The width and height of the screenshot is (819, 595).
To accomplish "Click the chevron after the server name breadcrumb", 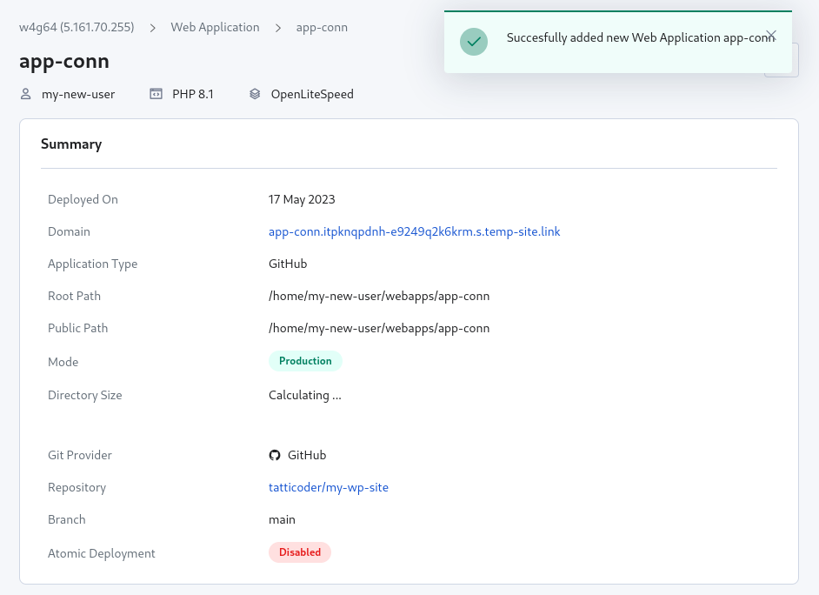I will (152, 28).
